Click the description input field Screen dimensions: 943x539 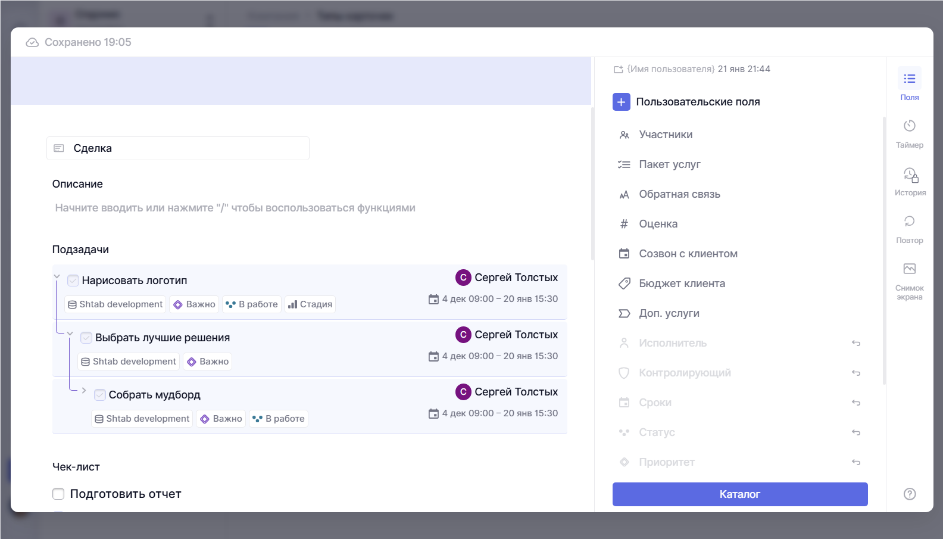[x=235, y=208]
